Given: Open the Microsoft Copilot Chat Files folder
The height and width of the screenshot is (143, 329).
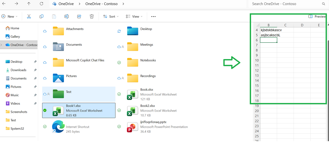Looking at the screenshot, I should click(78, 62).
